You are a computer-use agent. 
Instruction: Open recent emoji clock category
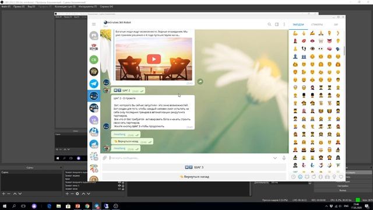point(293,177)
